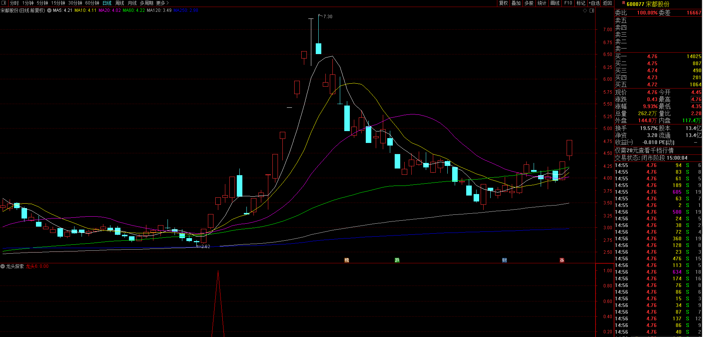703x337 pixels.
Task: Click the 复权 adjustment button
Action: click(x=503, y=3)
